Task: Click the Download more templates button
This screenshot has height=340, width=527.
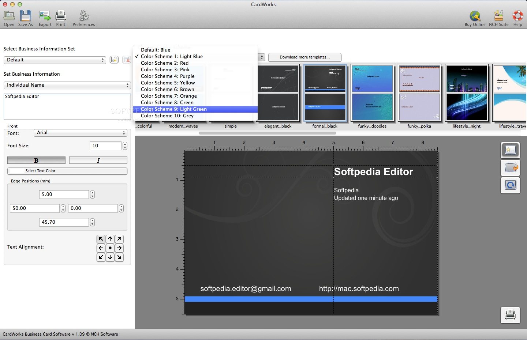Action: tap(304, 57)
